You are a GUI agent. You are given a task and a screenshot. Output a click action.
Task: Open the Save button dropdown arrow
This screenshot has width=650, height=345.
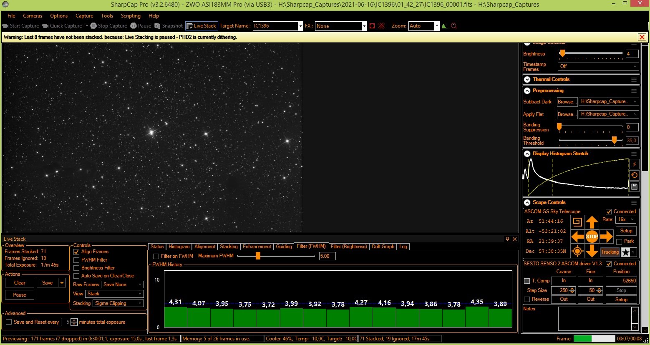pos(62,283)
